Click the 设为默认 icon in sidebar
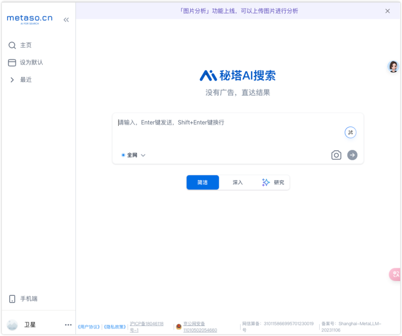This screenshot has width=402, height=336. [x=12, y=62]
